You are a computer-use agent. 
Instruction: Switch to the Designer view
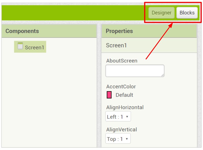tap(161, 13)
